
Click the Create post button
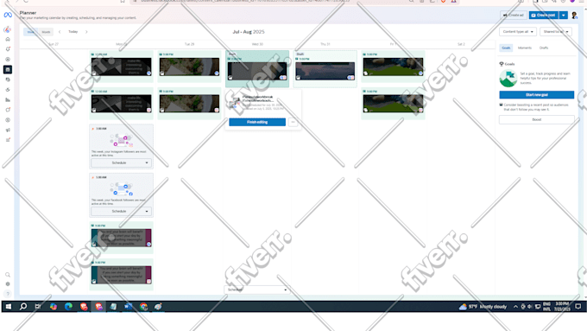[x=544, y=16]
